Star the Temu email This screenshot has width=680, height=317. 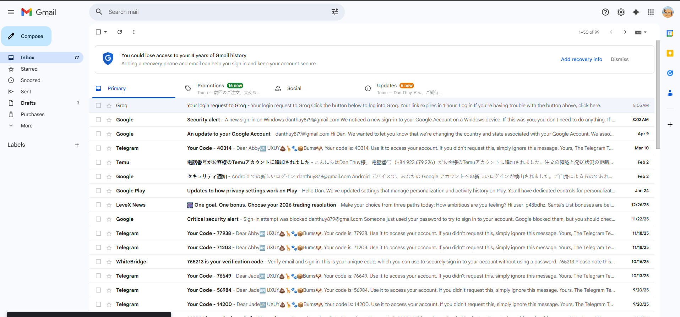click(109, 162)
